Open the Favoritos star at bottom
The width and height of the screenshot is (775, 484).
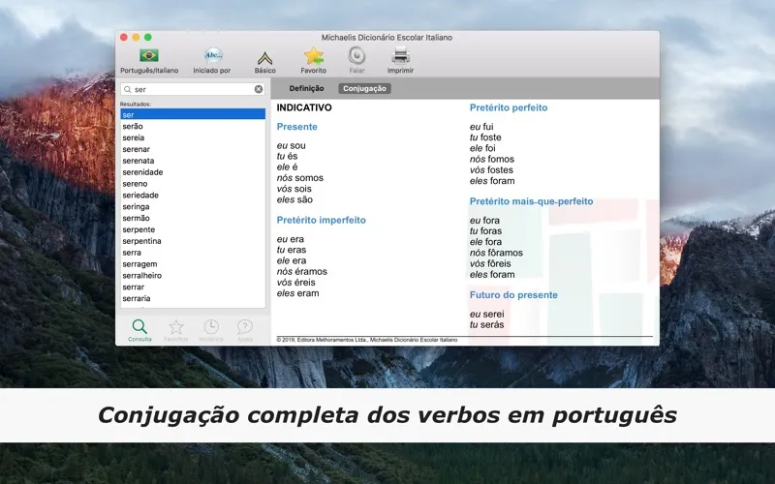(x=175, y=327)
